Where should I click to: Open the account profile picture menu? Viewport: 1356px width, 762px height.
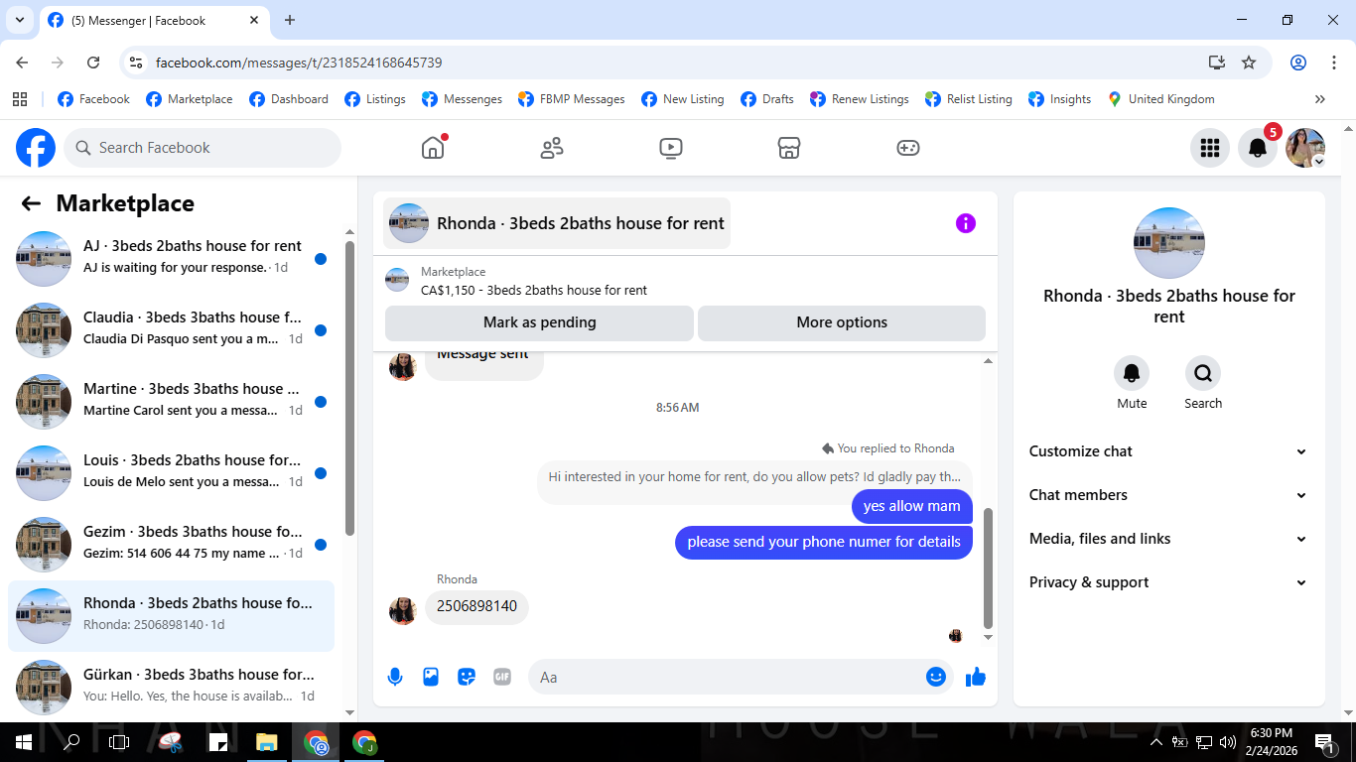pos(1305,148)
